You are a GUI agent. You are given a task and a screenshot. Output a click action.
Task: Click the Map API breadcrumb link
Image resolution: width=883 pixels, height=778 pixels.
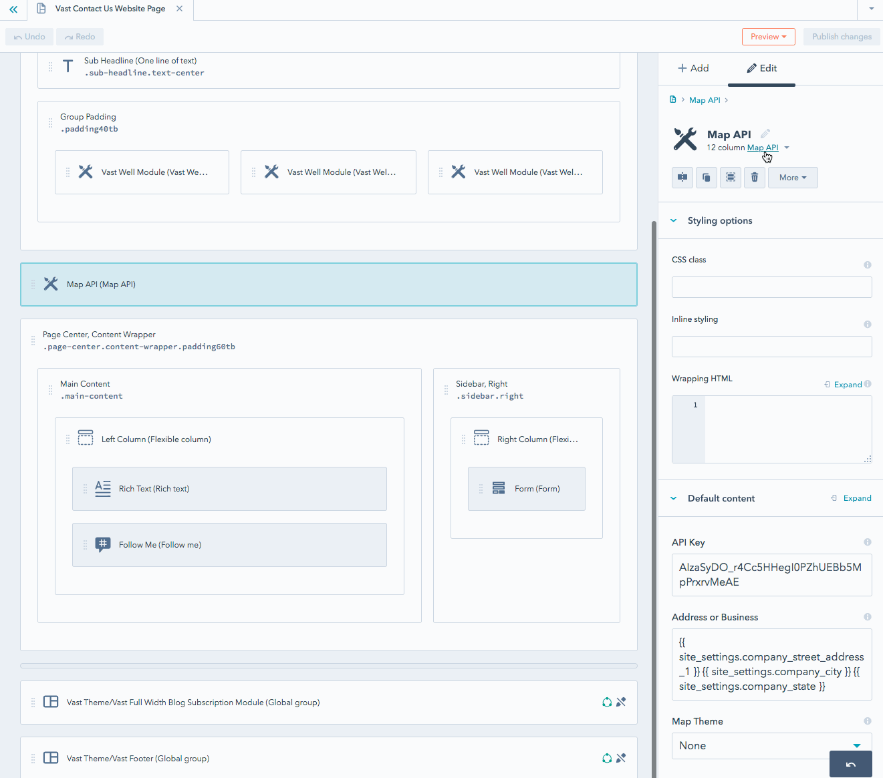pos(705,100)
